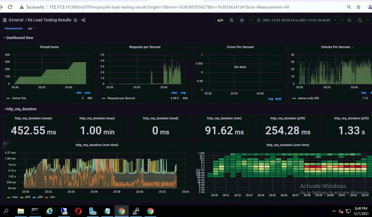Click the info corner icon on duration graph
Image resolution: width=372 pixels, height=217 pixels.
(5, 144)
